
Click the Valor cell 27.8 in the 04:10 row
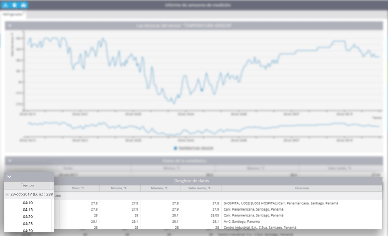click(x=94, y=203)
